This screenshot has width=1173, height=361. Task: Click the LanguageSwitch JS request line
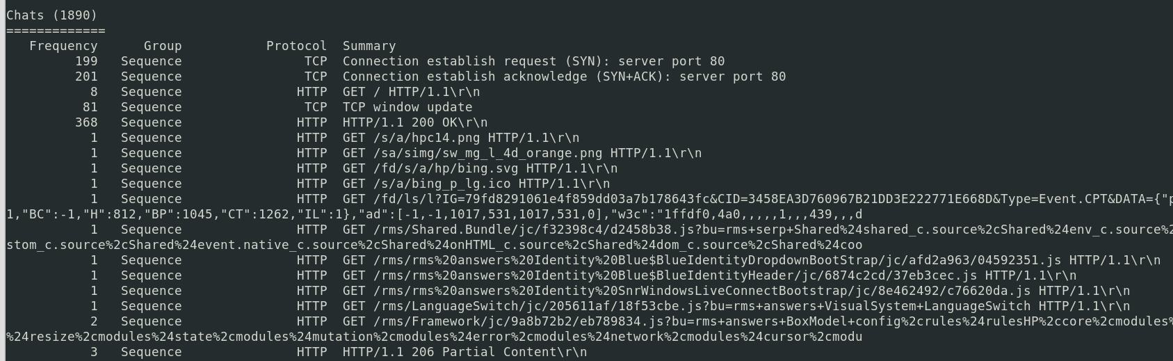pos(736,306)
